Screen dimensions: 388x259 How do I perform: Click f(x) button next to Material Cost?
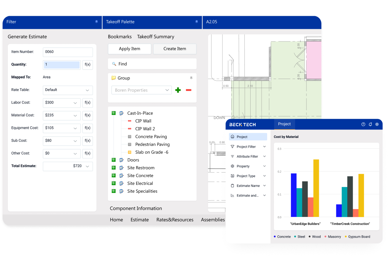point(88,115)
